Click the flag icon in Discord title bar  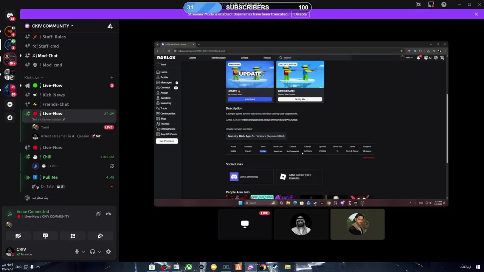tap(419, 5)
